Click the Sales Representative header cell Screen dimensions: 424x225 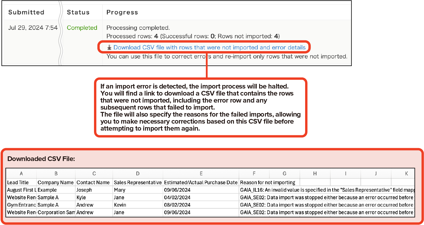[138, 182]
